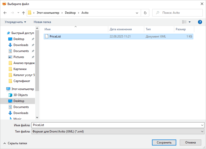Viewport: 206px width, 149px height.
Task: Click the view layout icon
Action: coord(184,22)
